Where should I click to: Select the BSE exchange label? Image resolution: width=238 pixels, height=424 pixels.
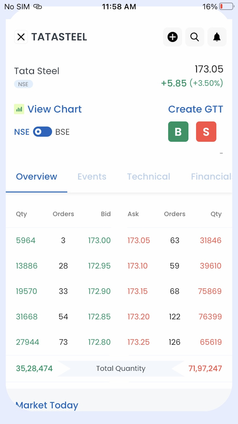point(62,132)
